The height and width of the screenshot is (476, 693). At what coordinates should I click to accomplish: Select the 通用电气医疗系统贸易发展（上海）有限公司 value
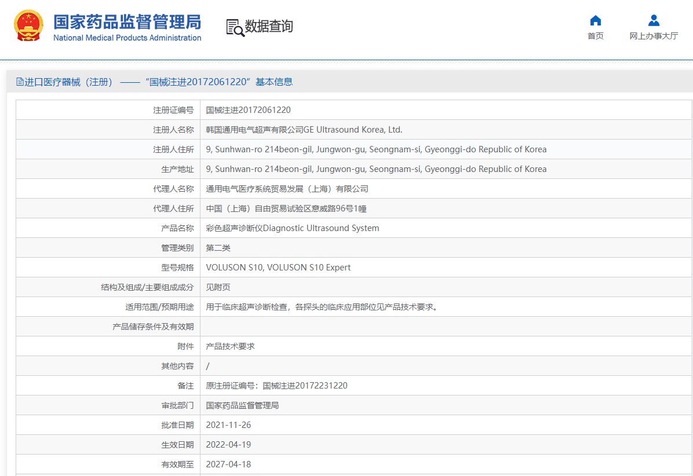(287, 189)
